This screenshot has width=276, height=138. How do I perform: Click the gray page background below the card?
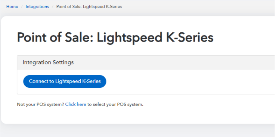click(138, 131)
